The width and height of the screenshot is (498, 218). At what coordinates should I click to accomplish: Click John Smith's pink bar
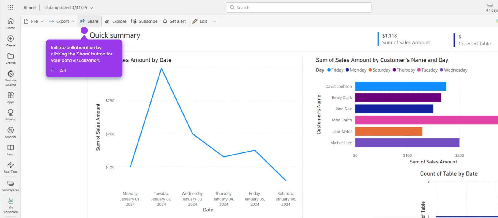426,120
